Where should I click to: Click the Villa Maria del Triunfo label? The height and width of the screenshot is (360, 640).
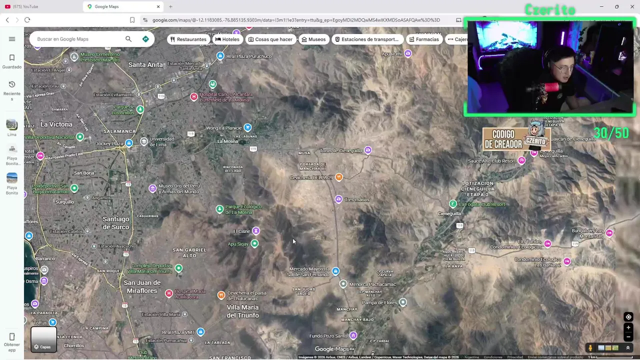pos(242,311)
